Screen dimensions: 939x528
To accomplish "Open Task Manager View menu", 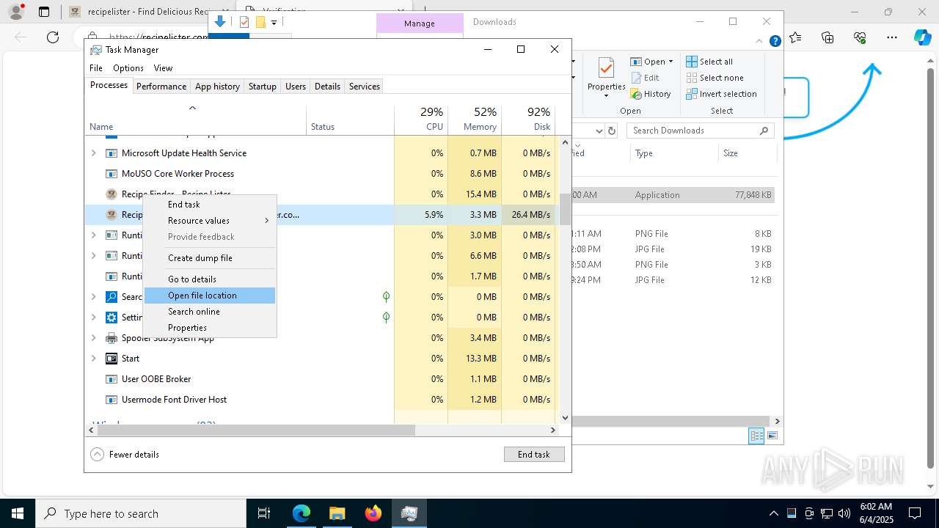I will tap(163, 67).
